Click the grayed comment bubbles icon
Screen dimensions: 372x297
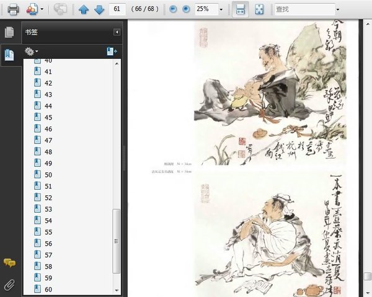coord(60,9)
